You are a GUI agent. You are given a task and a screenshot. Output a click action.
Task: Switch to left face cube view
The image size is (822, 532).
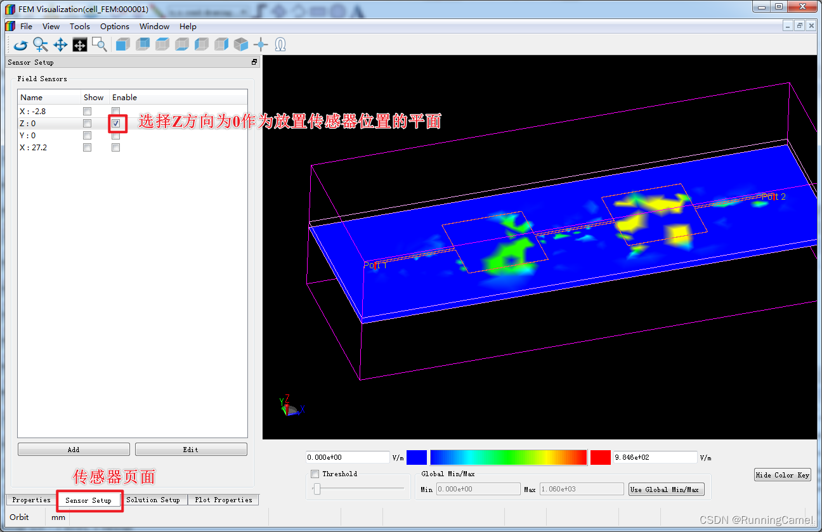(x=202, y=44)
